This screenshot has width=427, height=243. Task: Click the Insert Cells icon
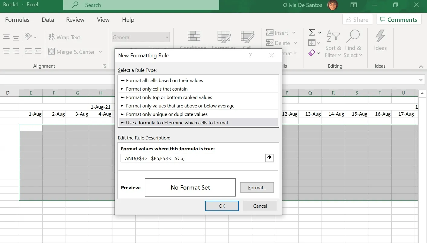tap(270, 33)
